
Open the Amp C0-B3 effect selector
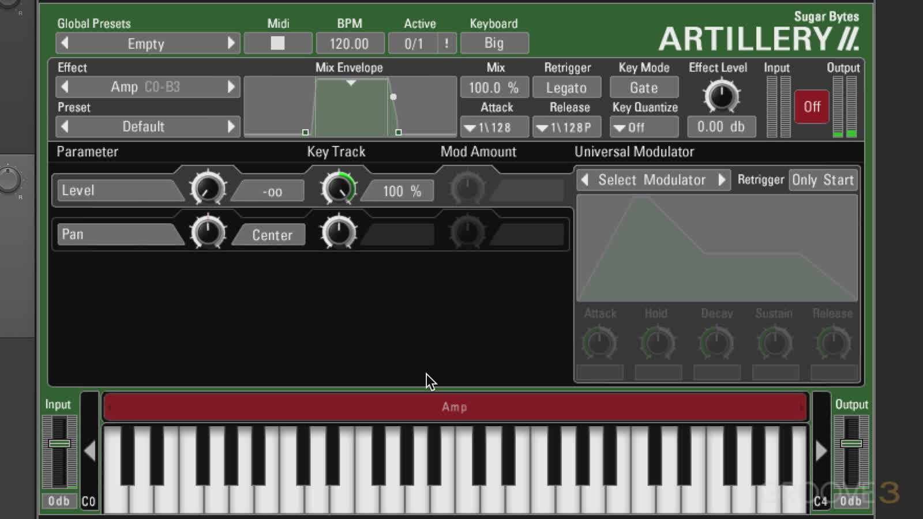[x=145, y=87]
